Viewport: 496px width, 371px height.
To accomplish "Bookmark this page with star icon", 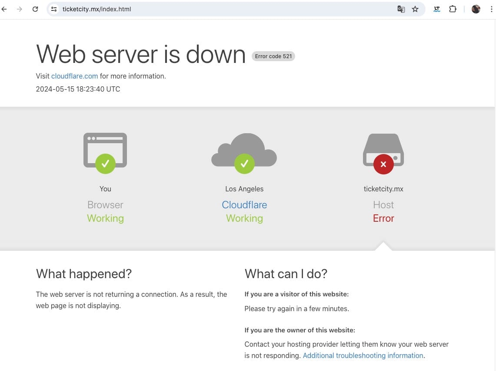I will [x=415, y=9].
